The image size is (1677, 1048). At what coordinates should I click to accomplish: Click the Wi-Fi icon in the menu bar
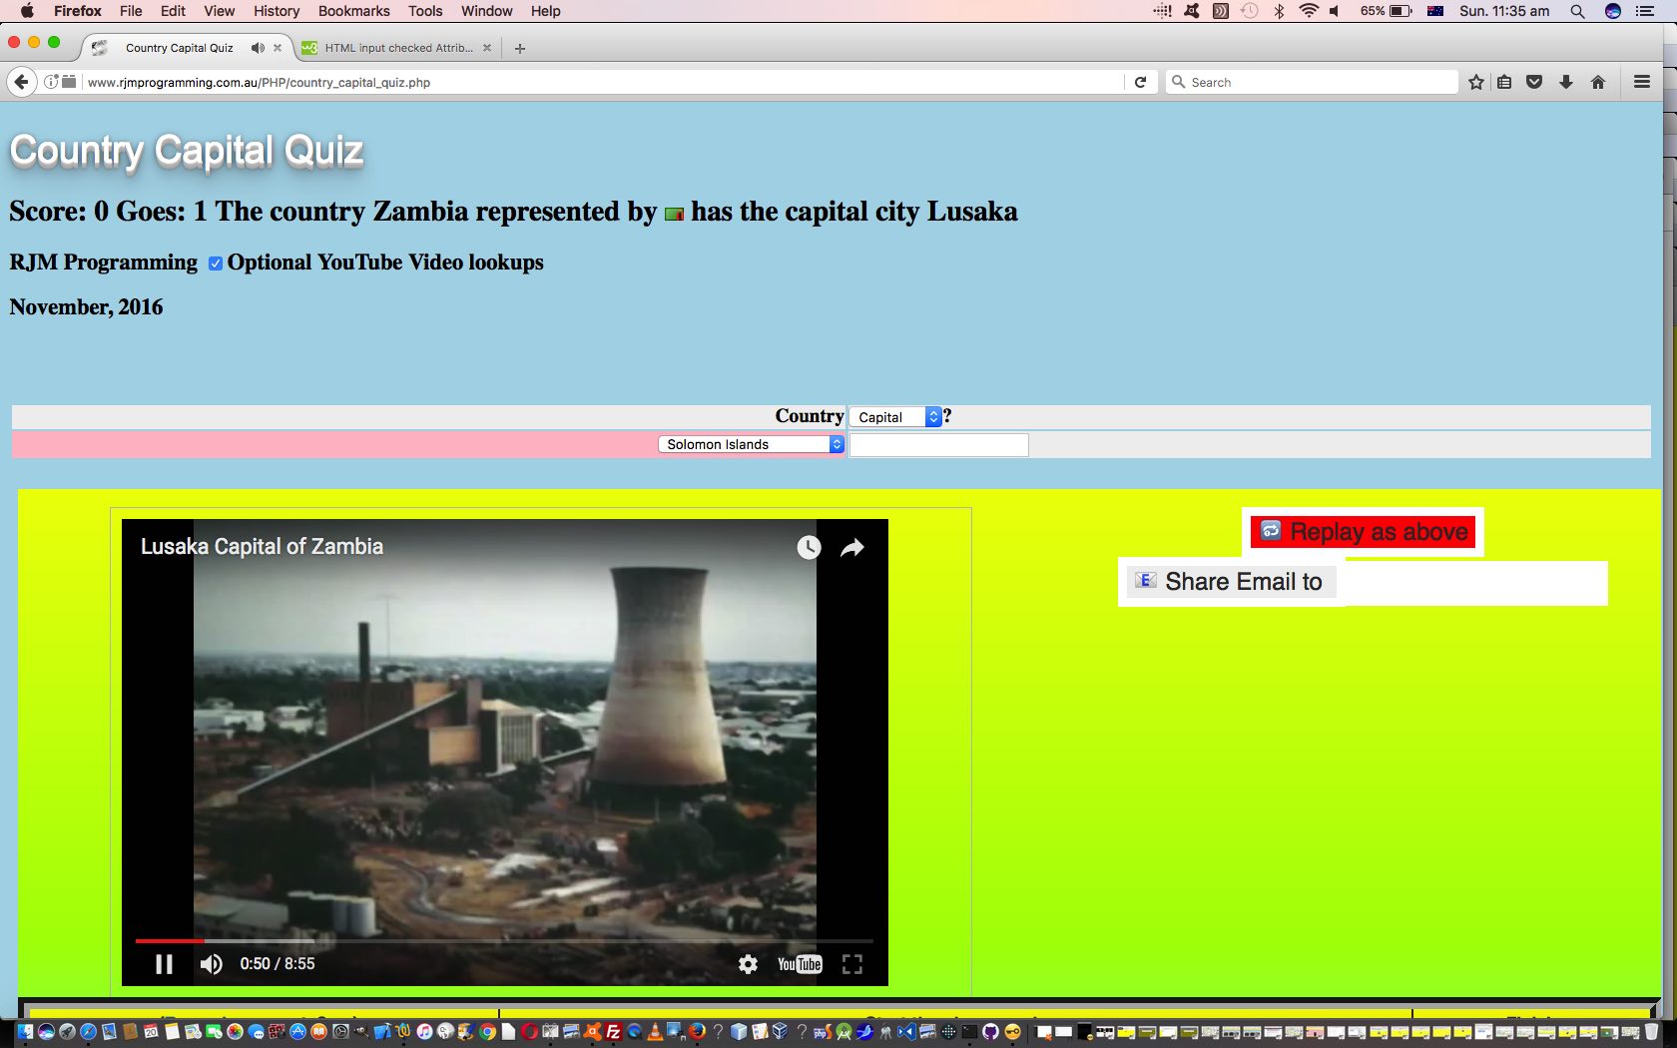click(1309, 11)
